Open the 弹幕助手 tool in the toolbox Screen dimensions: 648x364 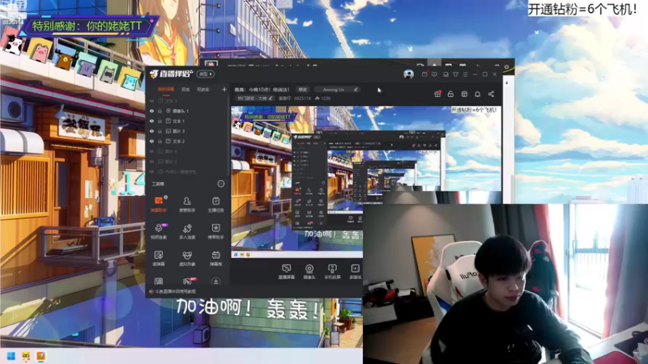point(158,204)
